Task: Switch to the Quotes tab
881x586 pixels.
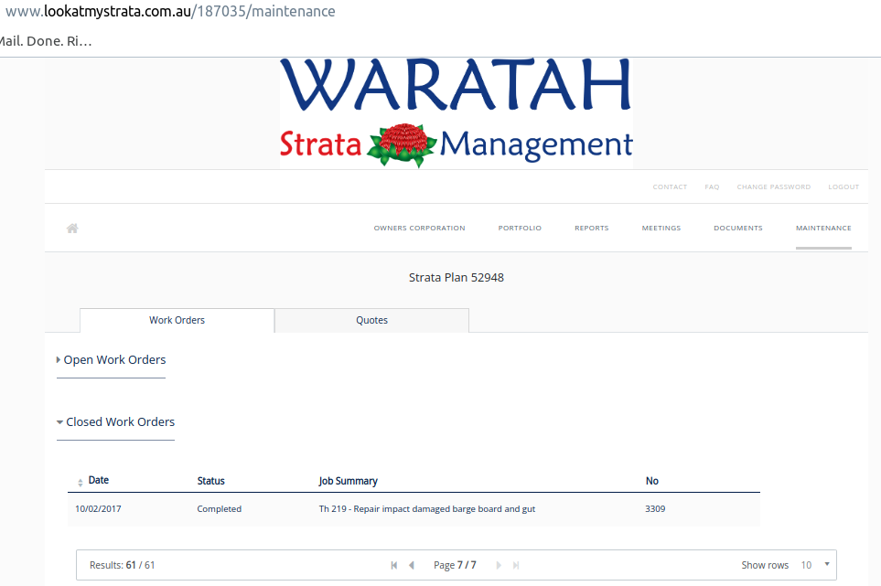Action: (372, 321)
